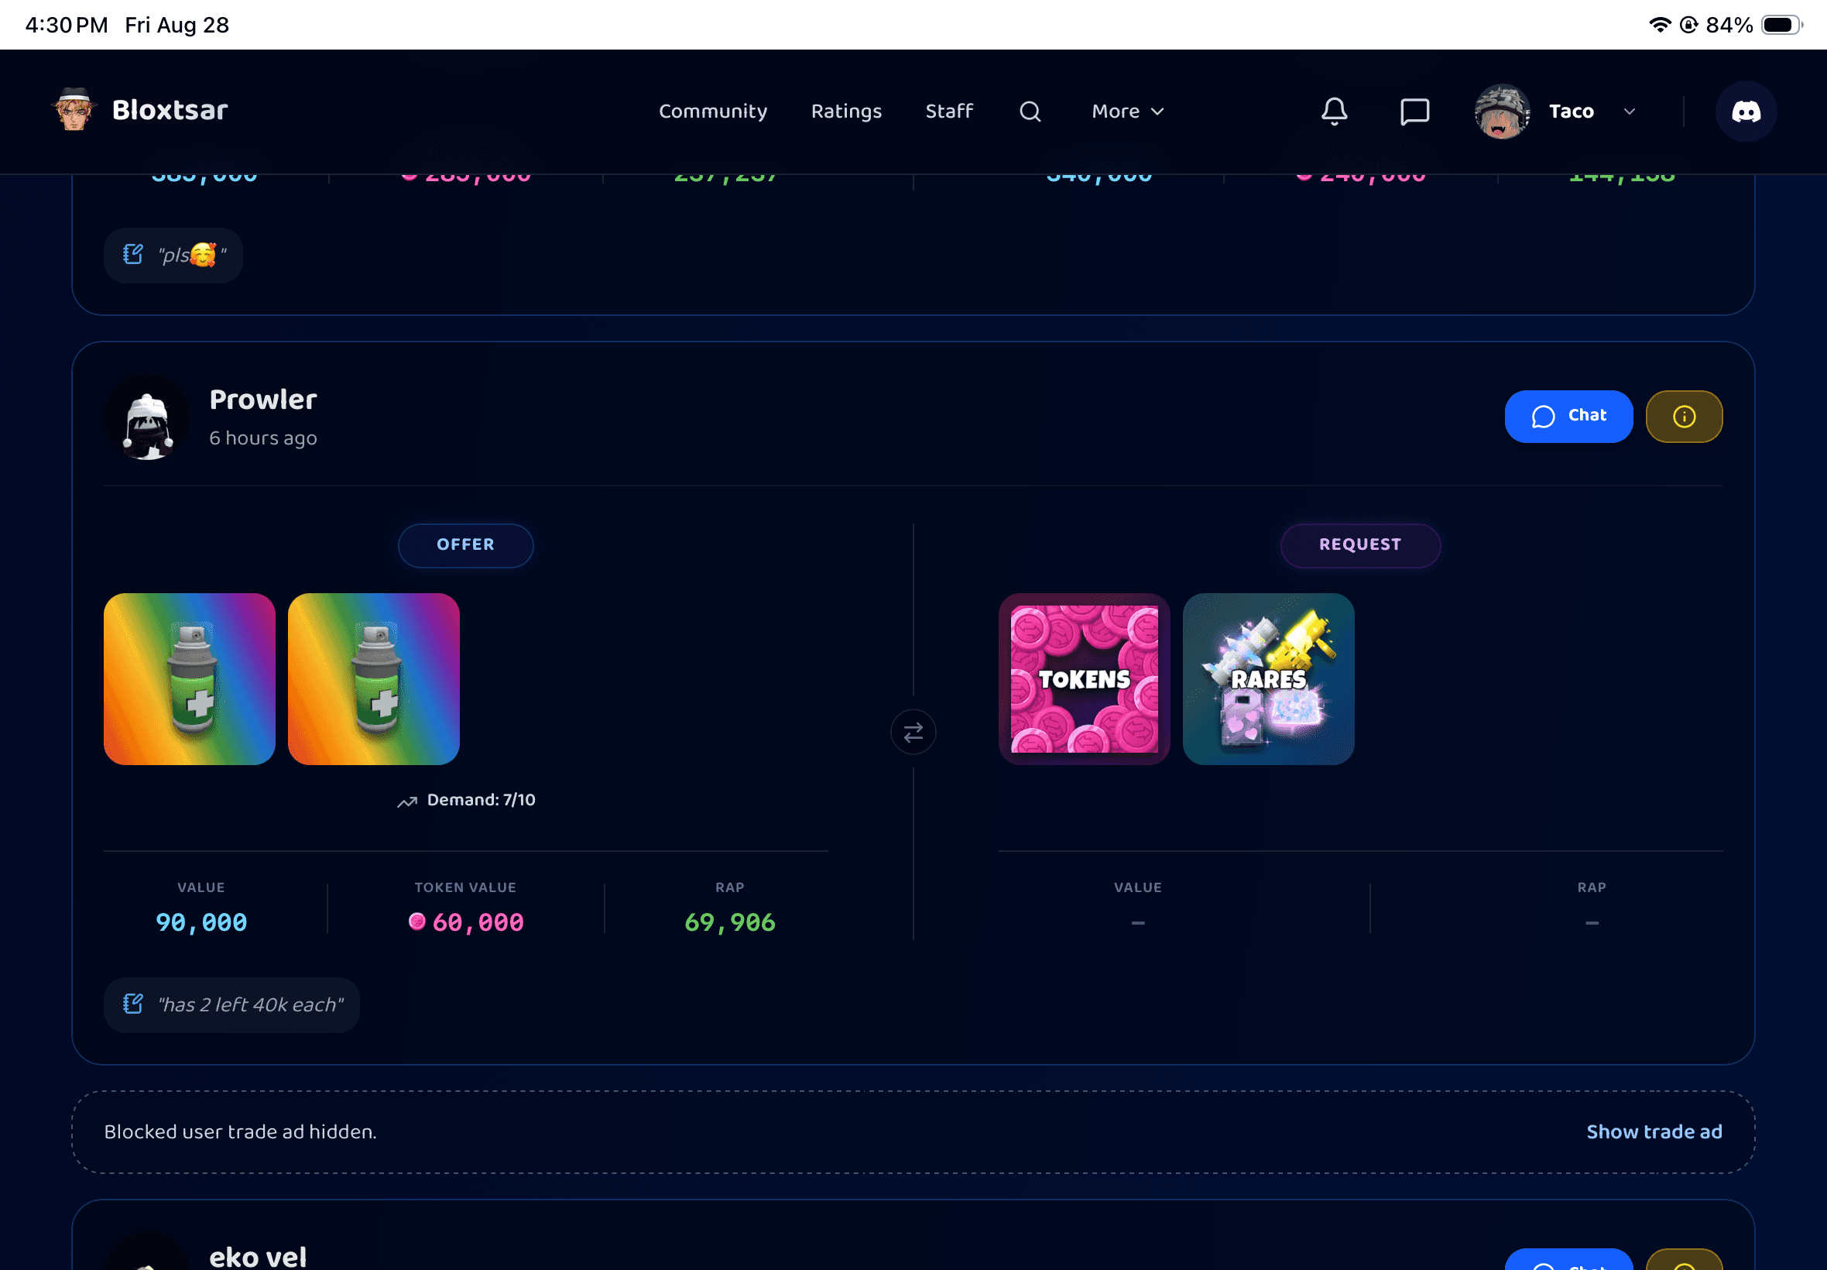Screen dimensions: 1827x1270
Task: View notifications bell
Action: pyautogui.click(x=1334, y=112)
